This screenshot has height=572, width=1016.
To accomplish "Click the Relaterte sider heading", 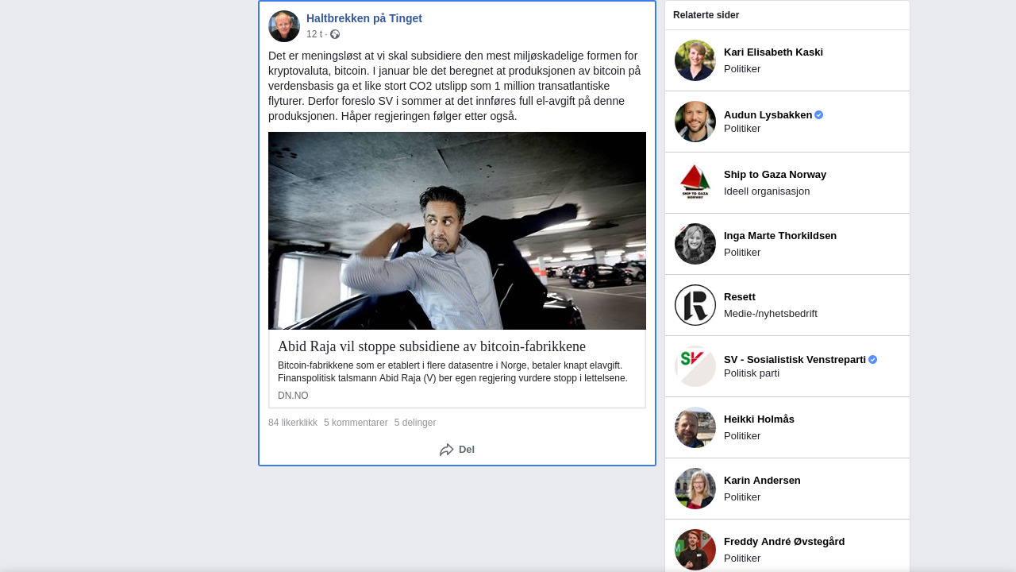I will [706, 15].
